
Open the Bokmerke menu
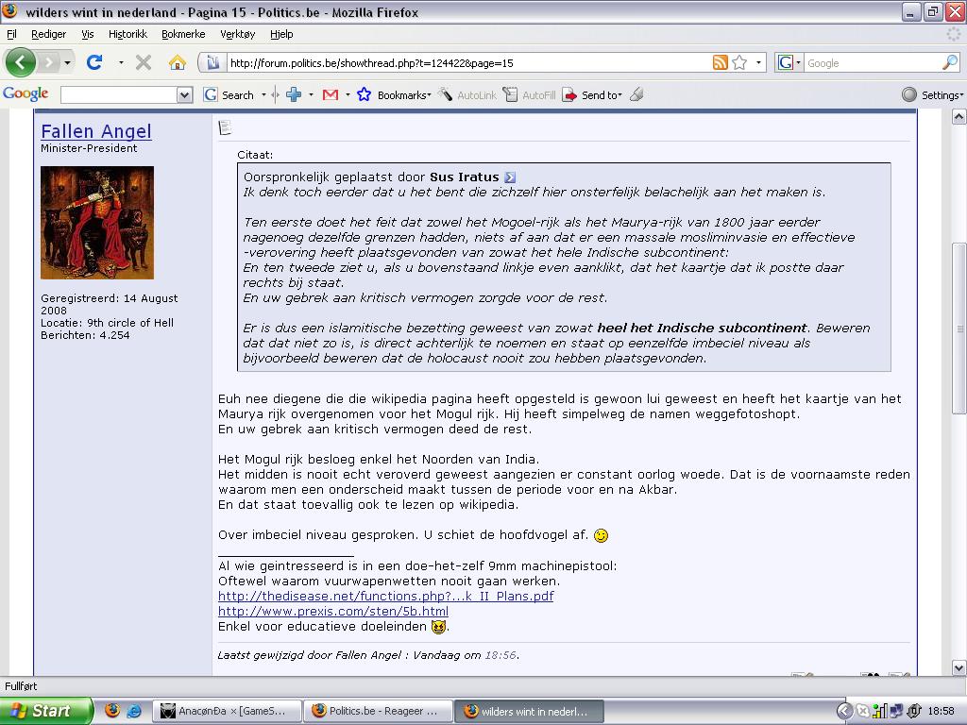tap(183, 34)
